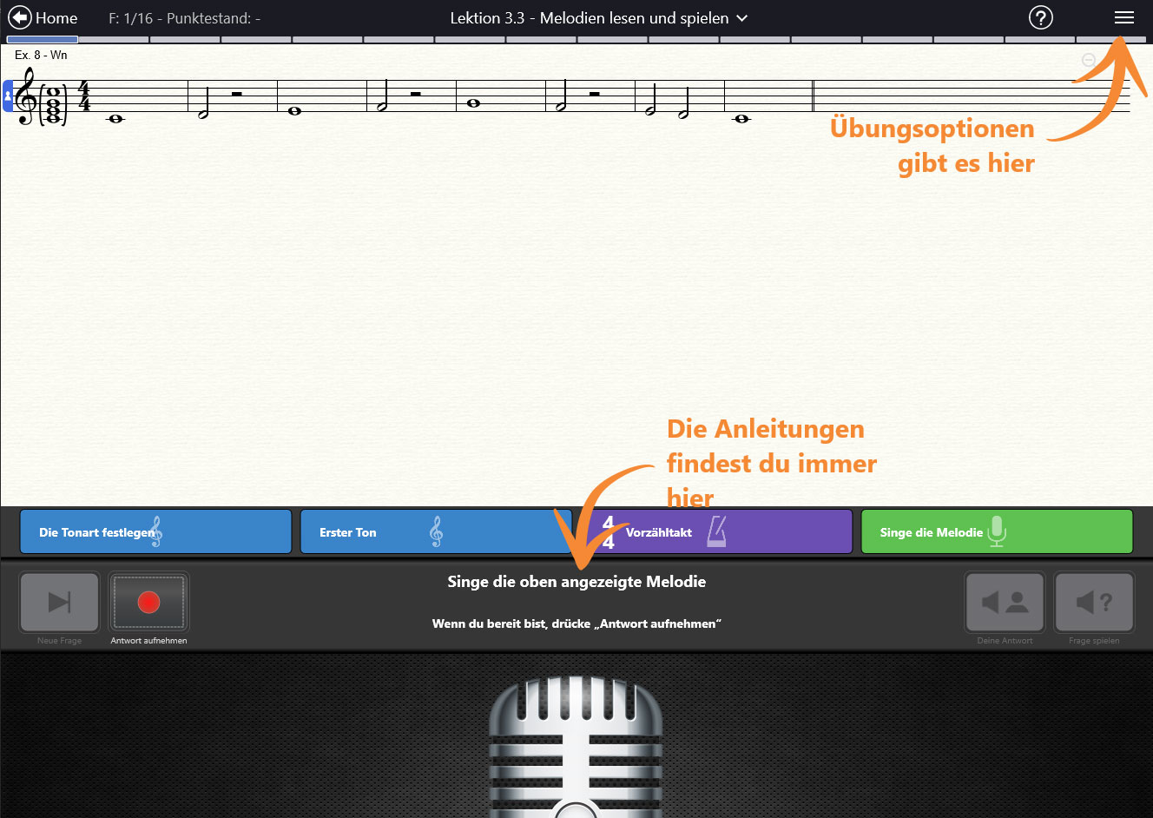
Task: Click the first whole note in the melody
Action: 115,119
